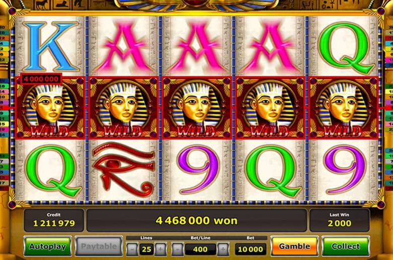393x260 pixels.
Task: Click the Last Win display panel
Action: point(340,220)
